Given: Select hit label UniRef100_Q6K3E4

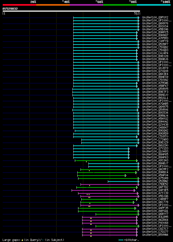Looking at the screenshot, I should tap(155, 74).
